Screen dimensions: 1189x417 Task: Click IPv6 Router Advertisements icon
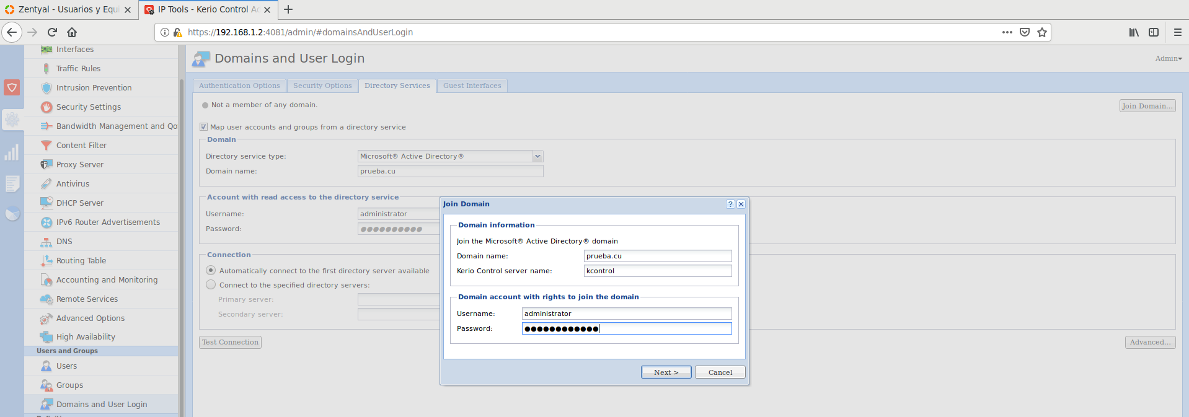tap(46, 222)
